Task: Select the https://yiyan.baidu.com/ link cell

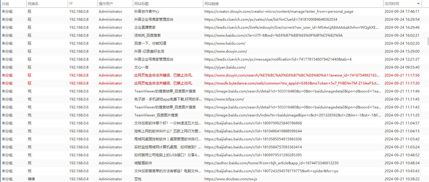Action: click(225, 67)
